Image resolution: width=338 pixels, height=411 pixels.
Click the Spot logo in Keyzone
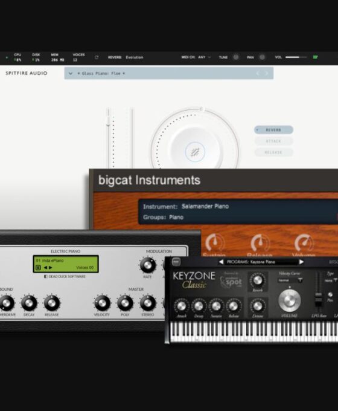tap(231, 282)
